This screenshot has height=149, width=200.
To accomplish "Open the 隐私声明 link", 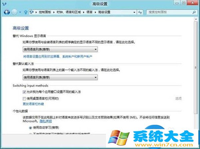I will 46,121.
